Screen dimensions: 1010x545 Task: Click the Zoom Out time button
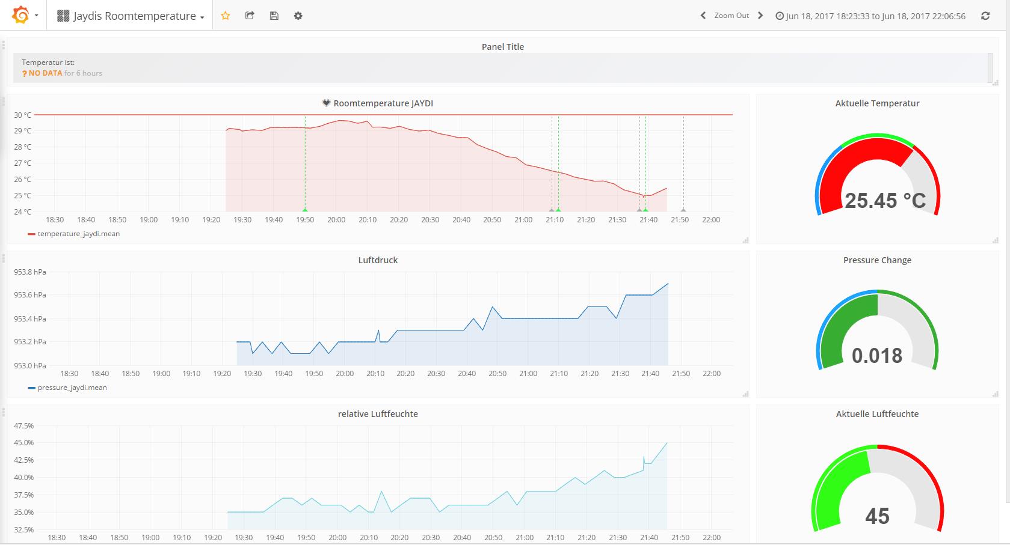click(x=731, y=16)
